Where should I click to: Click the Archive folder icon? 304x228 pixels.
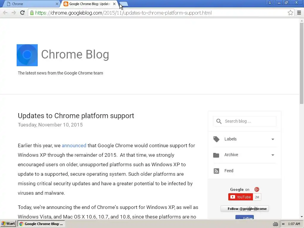click(x=216, y=155)
